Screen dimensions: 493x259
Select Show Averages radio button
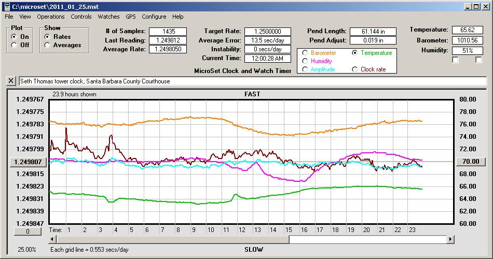(x=47, y=45)
